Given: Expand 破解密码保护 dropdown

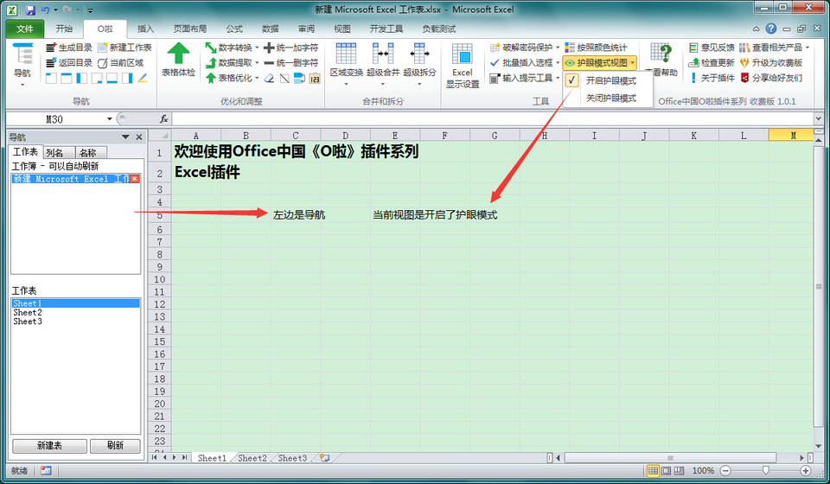Looking at the screenshot, I should (x=558, y=48).
